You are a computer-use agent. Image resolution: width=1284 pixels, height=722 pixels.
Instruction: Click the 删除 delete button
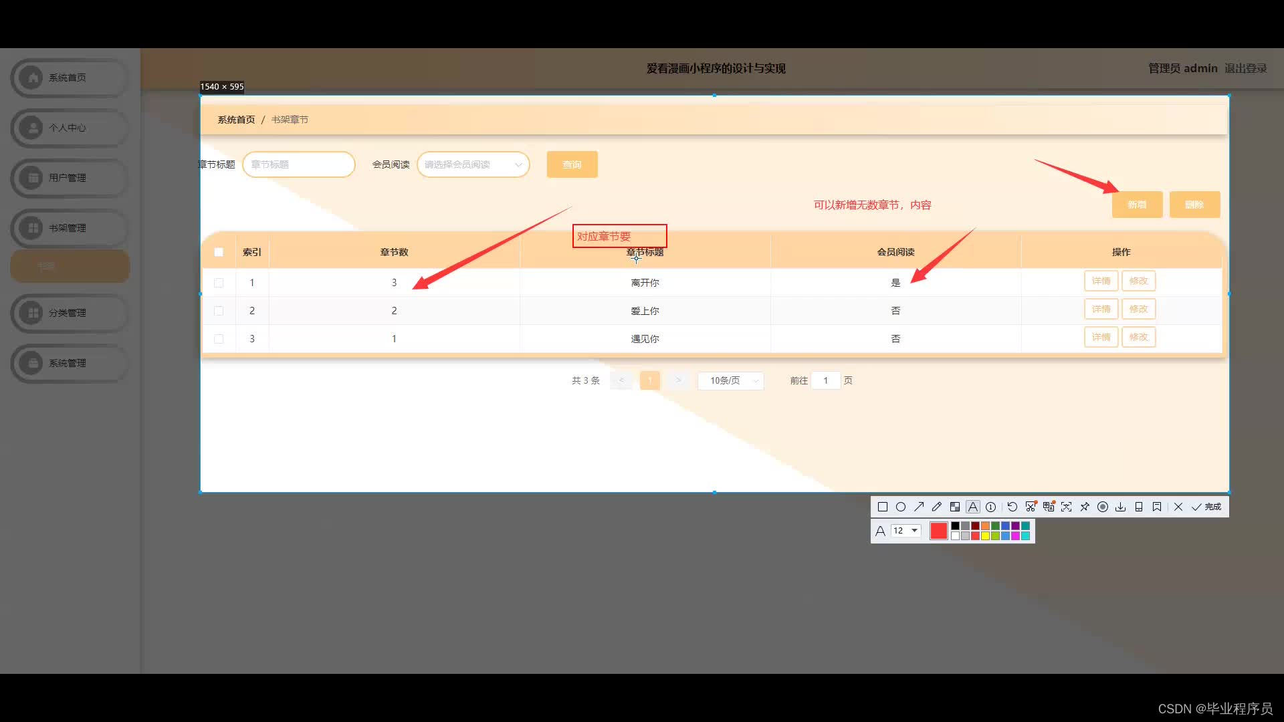[x=1194, y=205]
